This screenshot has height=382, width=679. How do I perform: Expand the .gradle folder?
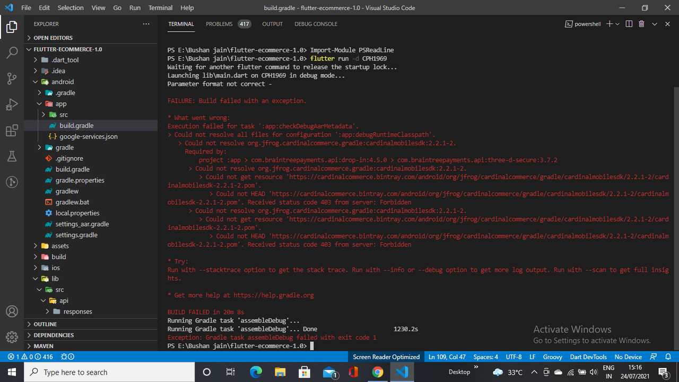click(x=91, y=93)
